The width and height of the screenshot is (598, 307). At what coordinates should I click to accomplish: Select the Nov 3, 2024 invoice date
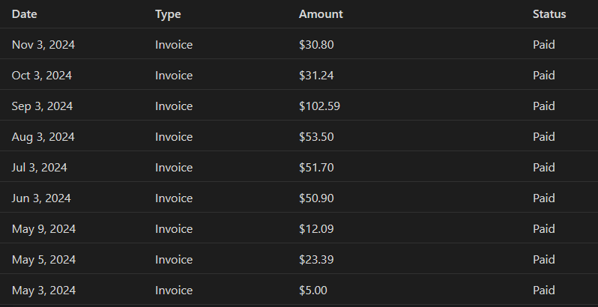(x=43, y=45)
